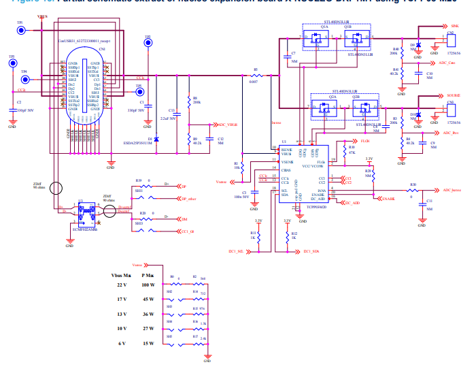Image resolution: width=476 pixels, height=371 pixels.
Task: Select the '36 W' table value
Action: [x=148, y=314]
